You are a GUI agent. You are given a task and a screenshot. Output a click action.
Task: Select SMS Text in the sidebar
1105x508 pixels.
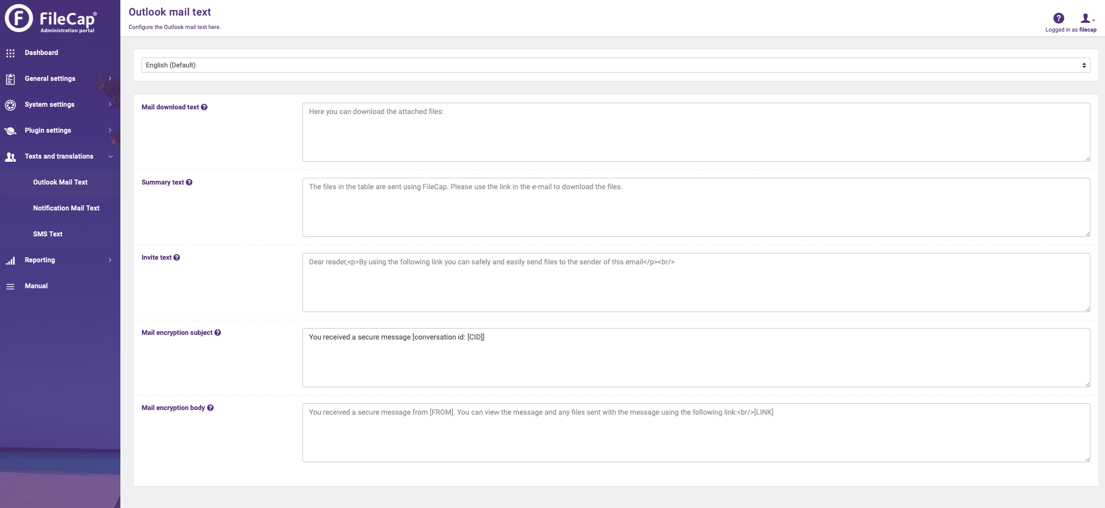47,234
